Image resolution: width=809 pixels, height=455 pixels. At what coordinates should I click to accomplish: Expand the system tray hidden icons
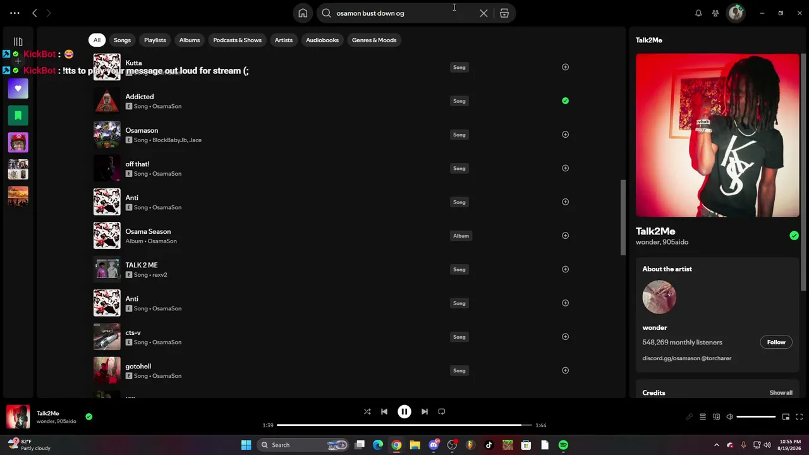click(716, 445)
